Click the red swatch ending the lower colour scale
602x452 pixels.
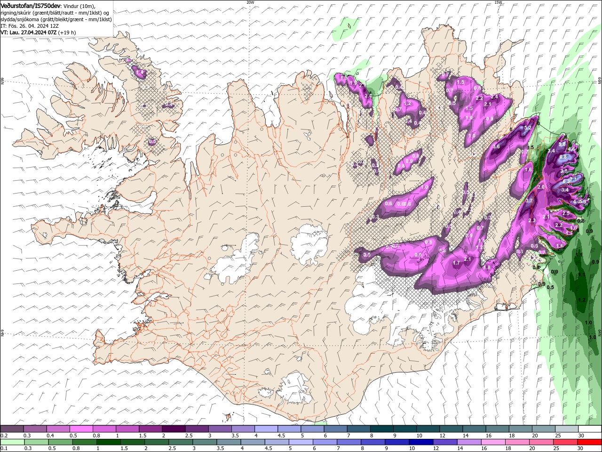click(x=589, y=442)
